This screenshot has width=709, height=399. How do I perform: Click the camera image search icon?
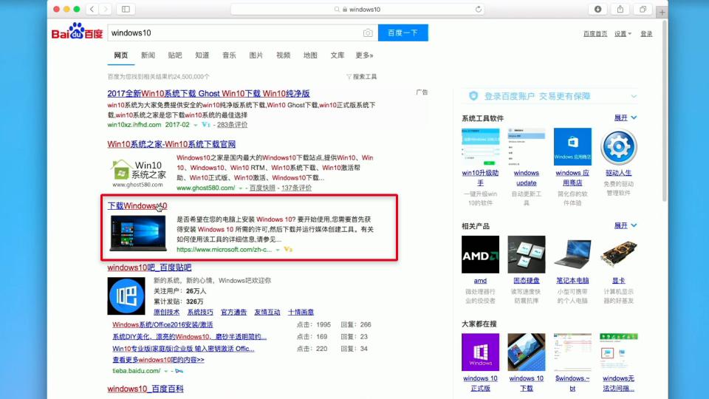tap(368, 33)
